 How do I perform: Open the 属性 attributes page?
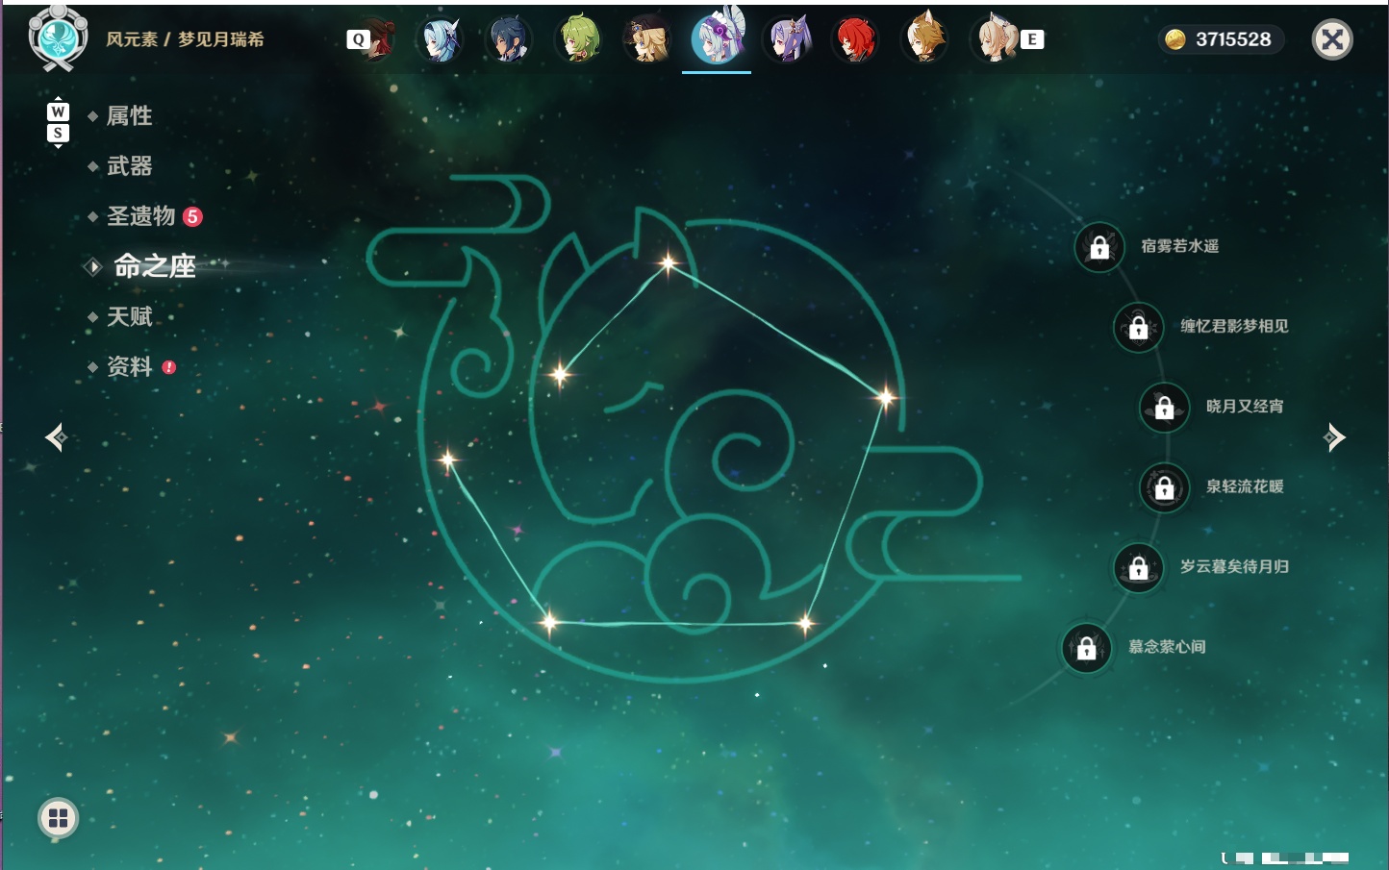tap(129, 116)
